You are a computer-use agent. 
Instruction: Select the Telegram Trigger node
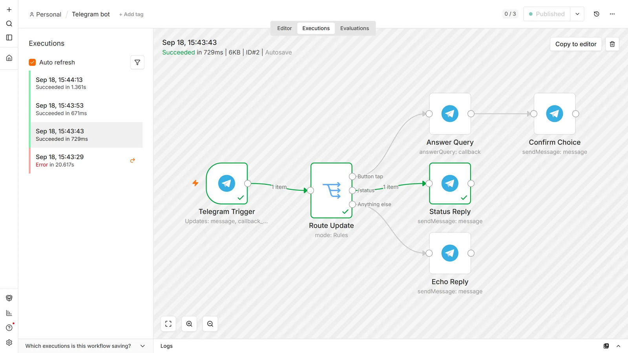point(227,184)
